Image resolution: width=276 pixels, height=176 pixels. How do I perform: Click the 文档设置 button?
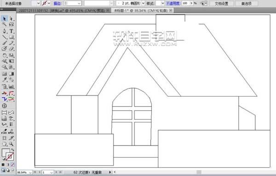221,4
